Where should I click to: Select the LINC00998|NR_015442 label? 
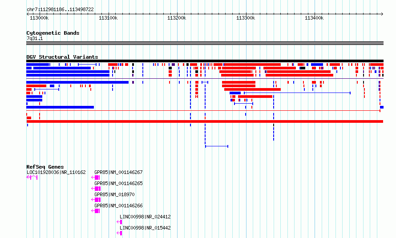pos(145,228)
